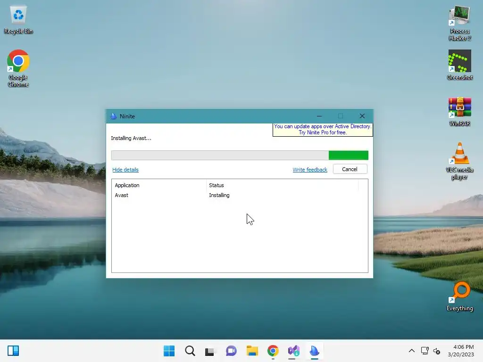Minimize the Ninite window
The height and width of the screenshot is (362, 483).
coord(319,116)
